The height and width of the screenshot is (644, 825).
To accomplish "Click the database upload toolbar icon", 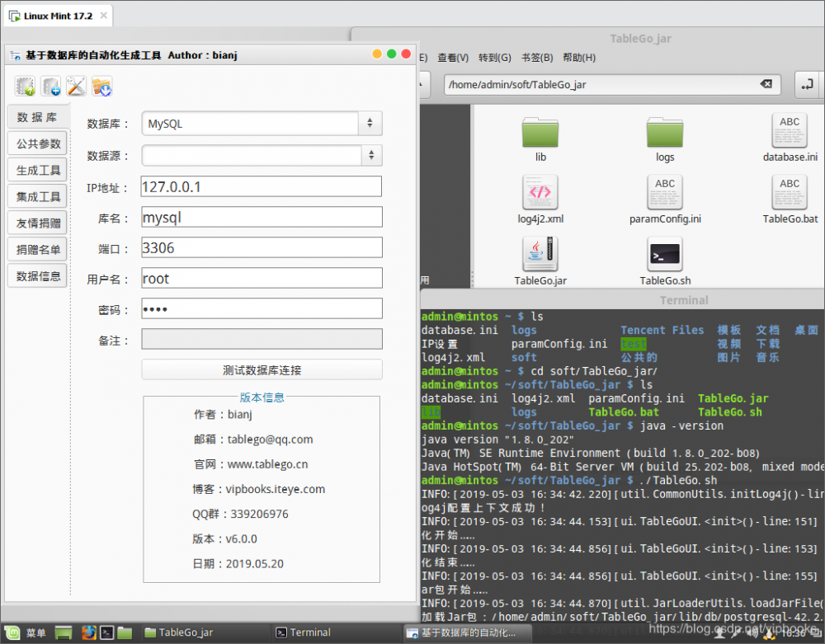I will 26,86.
